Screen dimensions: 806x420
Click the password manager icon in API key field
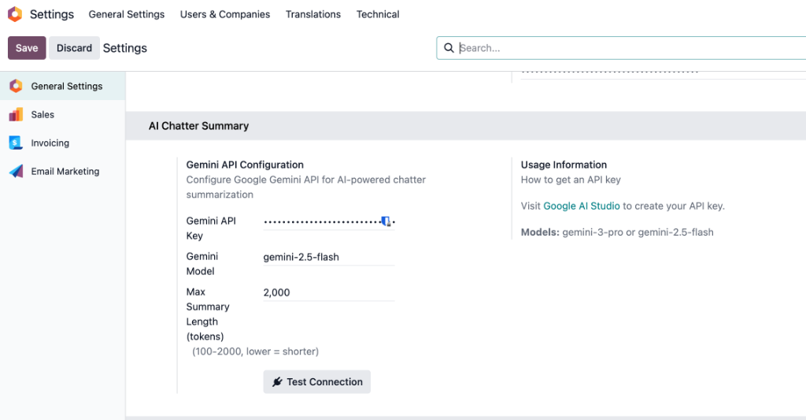pos(386,221)
